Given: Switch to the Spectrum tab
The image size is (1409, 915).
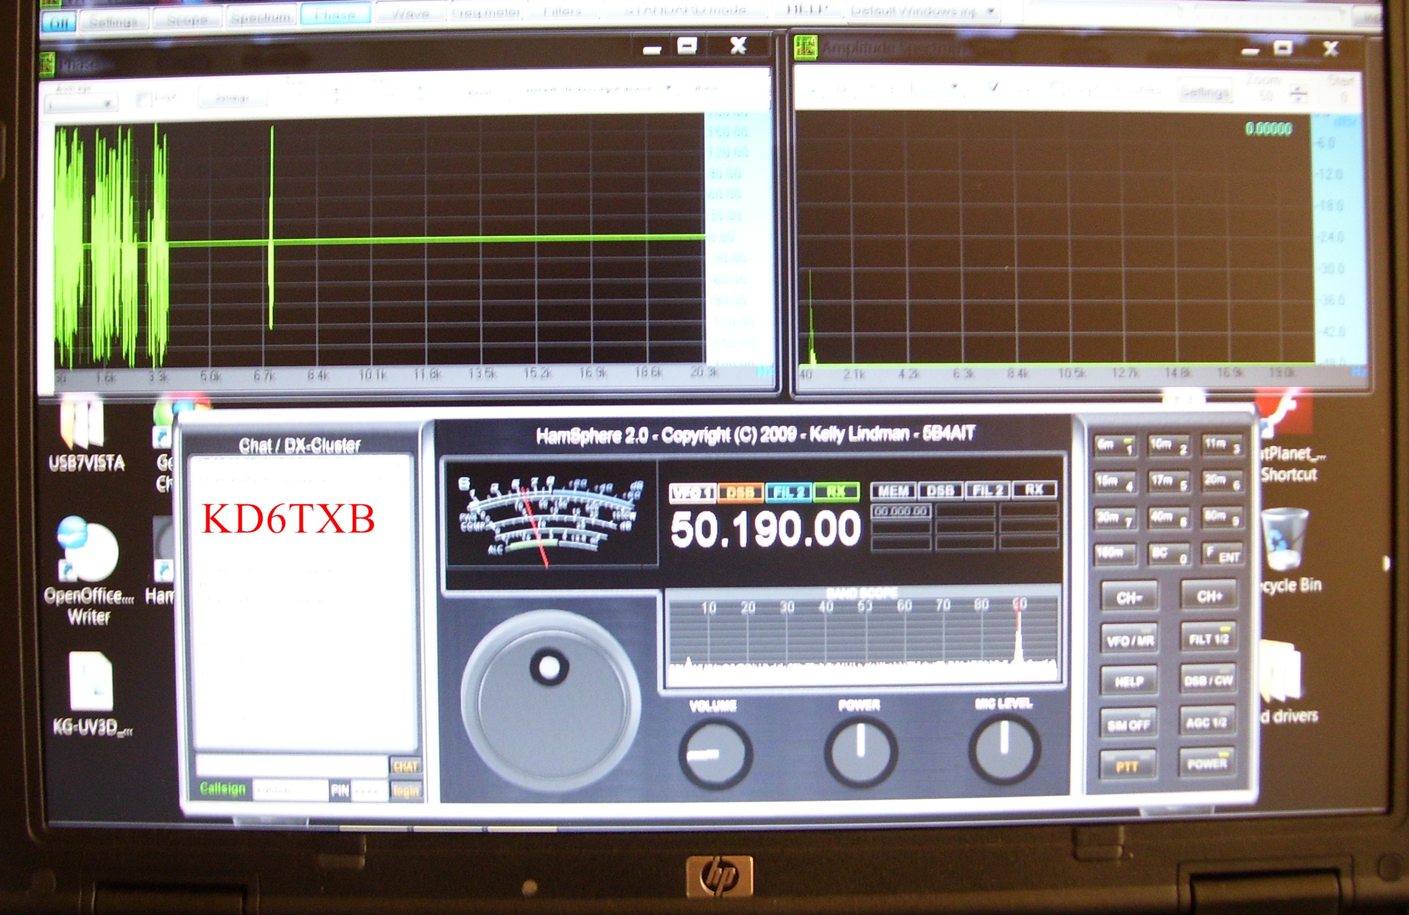Looking at the screenshot, I should pyautogui.click(x=261, y=18).
